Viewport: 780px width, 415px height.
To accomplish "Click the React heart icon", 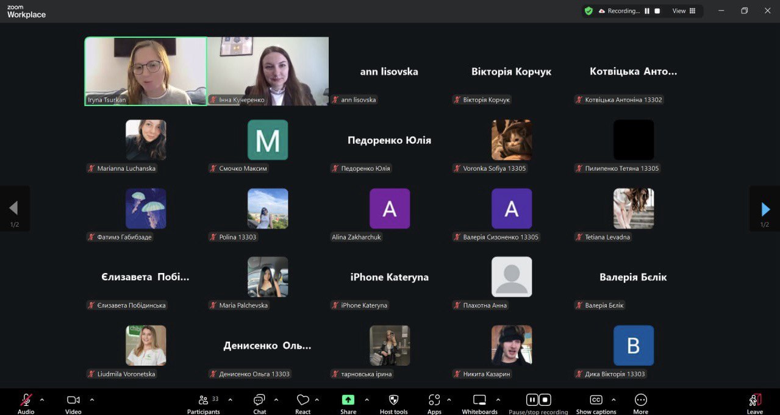I will pyautogui.click(x=302, y=400).
